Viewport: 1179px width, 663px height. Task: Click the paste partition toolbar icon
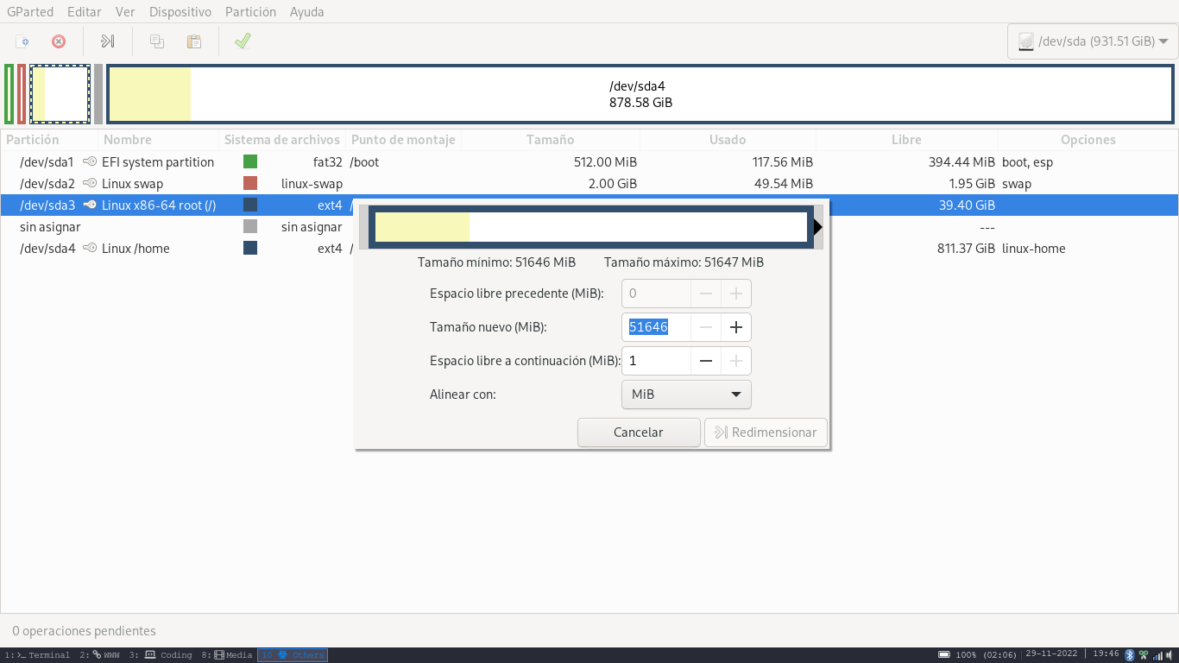pos(194,41)
